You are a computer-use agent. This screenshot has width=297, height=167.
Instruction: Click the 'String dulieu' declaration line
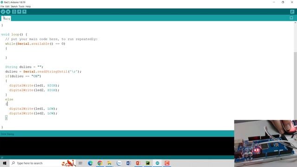coord(24,67)
